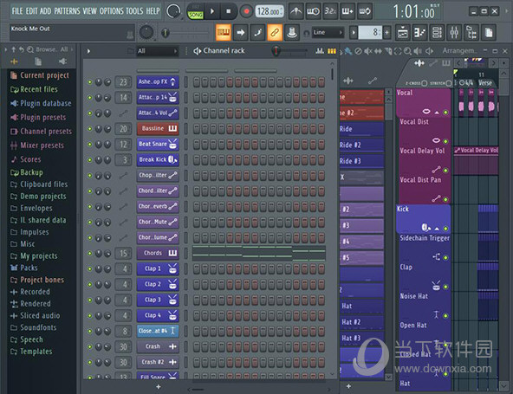Mute the Beat Snare channel
513x394 pixels.
[x=89, y=145]
